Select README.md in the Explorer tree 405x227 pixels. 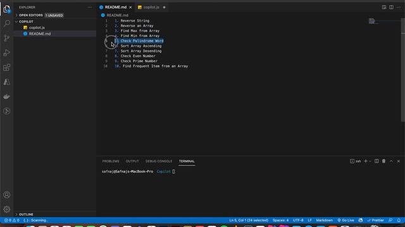(x=40, y=33)
